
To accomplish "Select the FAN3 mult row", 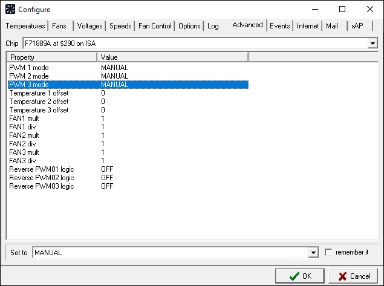I will click(128, 152).
